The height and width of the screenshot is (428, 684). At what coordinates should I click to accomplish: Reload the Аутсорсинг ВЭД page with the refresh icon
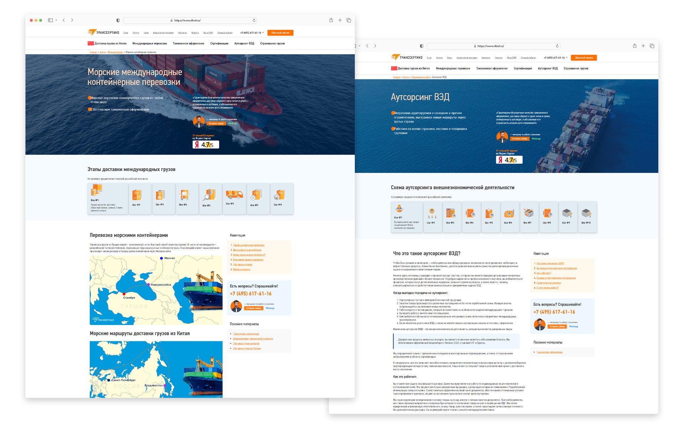pos(557,46)
